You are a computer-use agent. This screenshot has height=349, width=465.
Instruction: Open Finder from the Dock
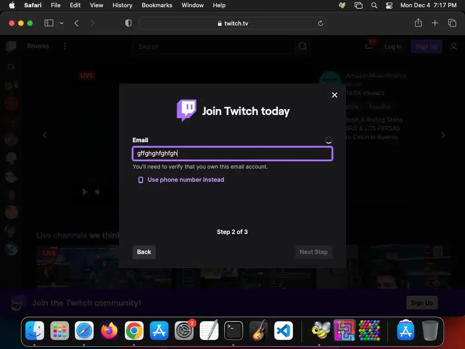[35, 330]
